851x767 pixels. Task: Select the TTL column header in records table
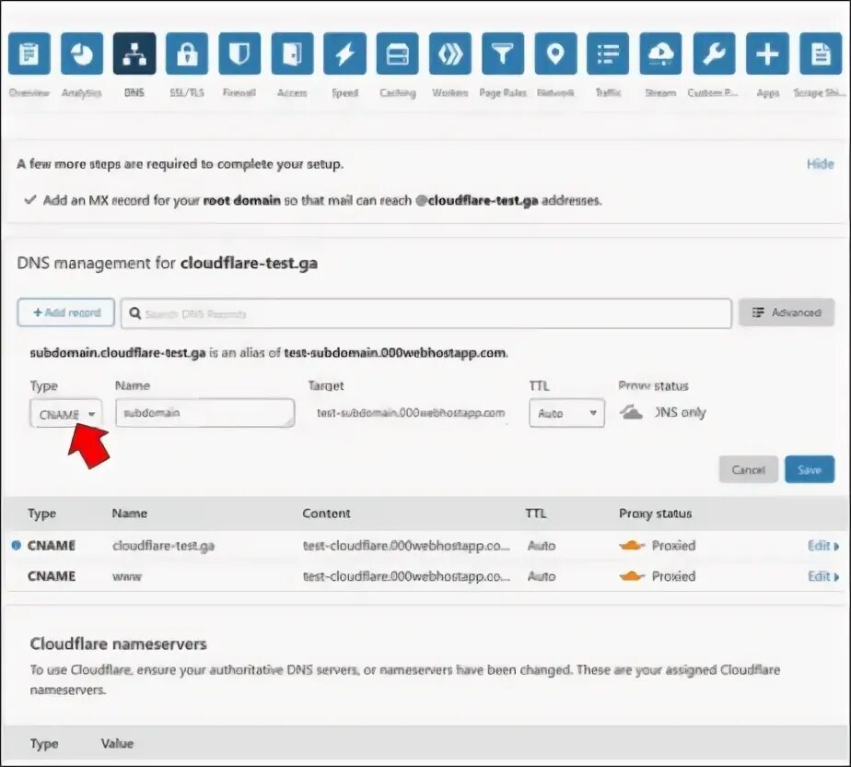535,513
